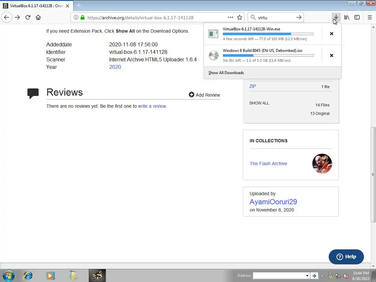The height and width of the screenshot is (282, 376).
Task: Toggle the downloads panel arrow button
Action: [x=336, y=17]
